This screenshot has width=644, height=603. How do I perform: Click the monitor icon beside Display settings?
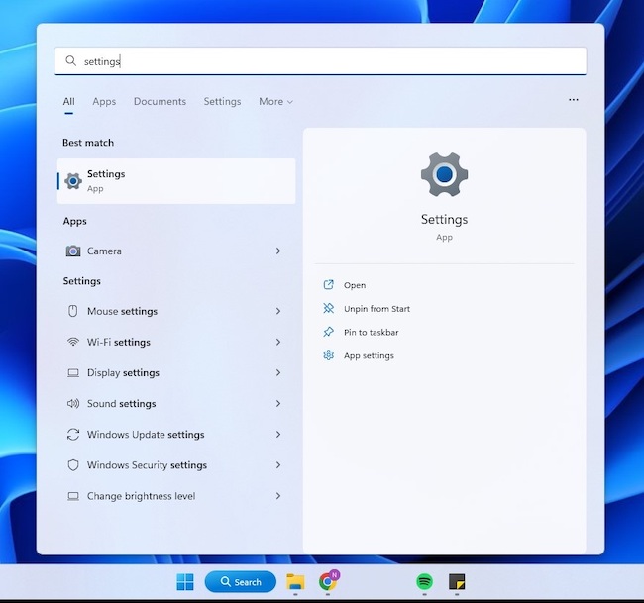click(73, 372)
